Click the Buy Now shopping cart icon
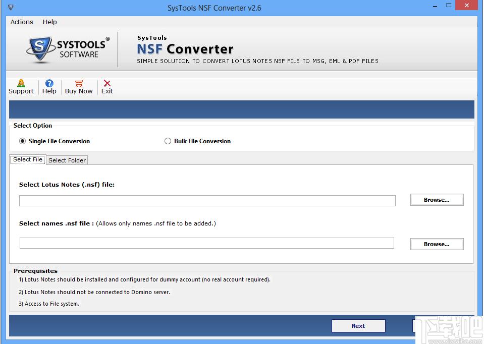484x344 pixels. click(x=79, y=83)
